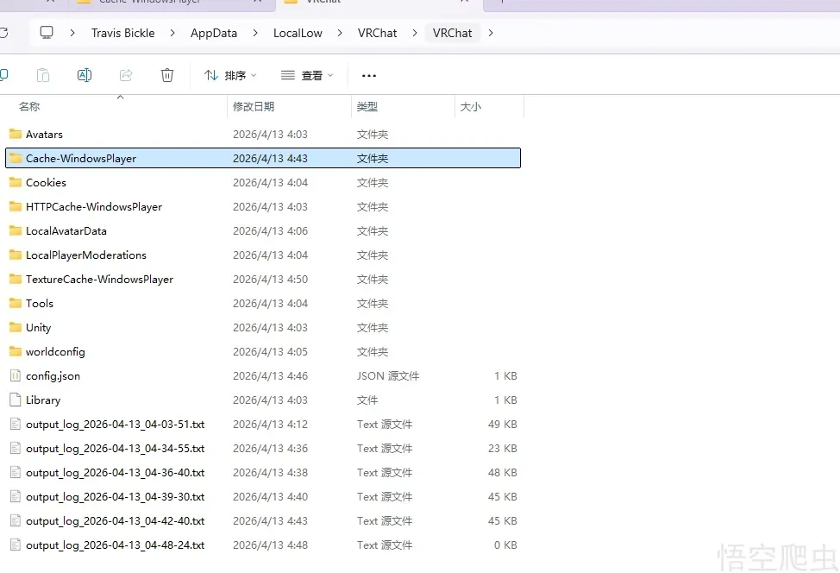
Task: Navigate to AppData in breadcrumb
Action: click(214, 33)
